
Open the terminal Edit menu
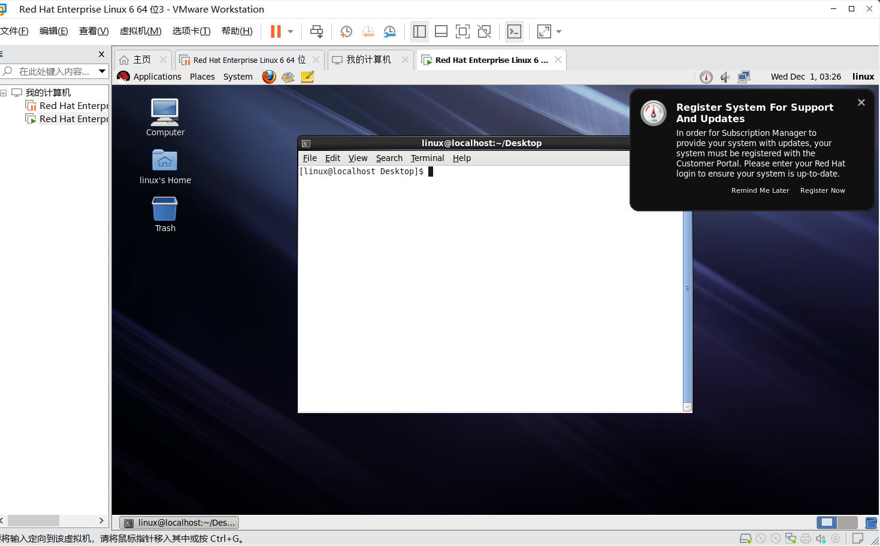pyautogui.click(x=332, y=158)
